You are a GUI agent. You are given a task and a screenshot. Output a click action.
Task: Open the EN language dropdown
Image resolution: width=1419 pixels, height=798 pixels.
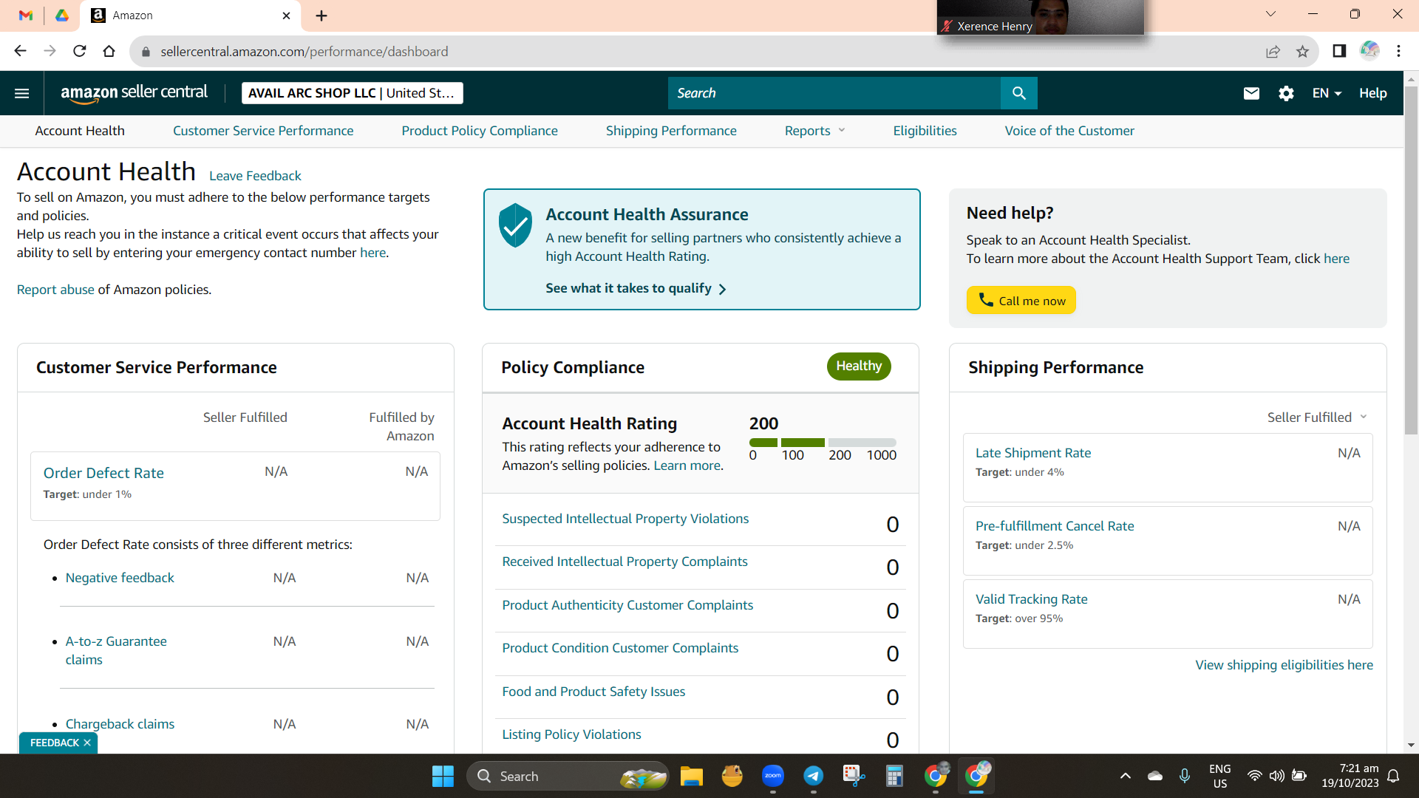click(x=1327, y=93)
